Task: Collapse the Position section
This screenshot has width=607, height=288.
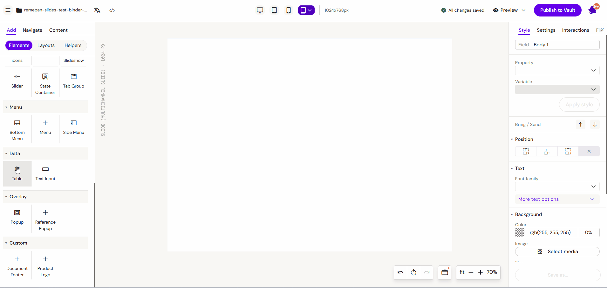Action: point(522,139)
